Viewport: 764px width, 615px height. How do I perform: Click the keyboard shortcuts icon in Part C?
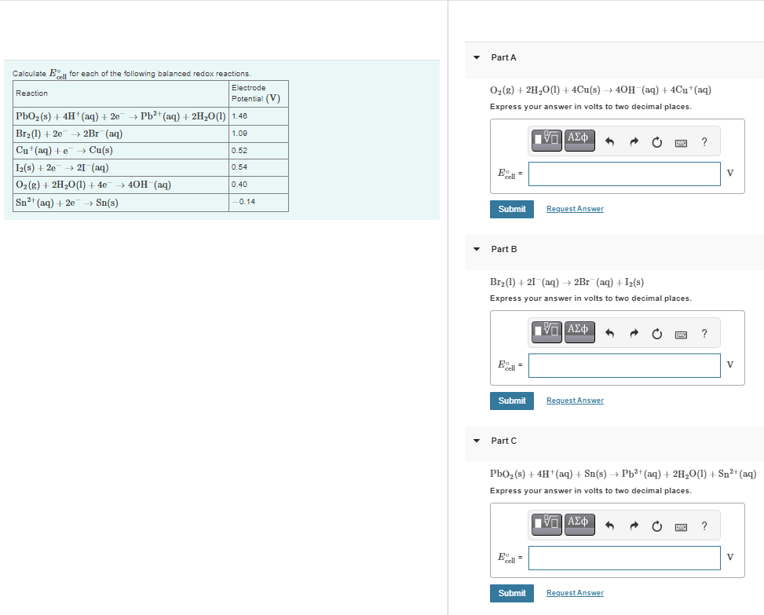pyautogui.click(x=680, y=526)
